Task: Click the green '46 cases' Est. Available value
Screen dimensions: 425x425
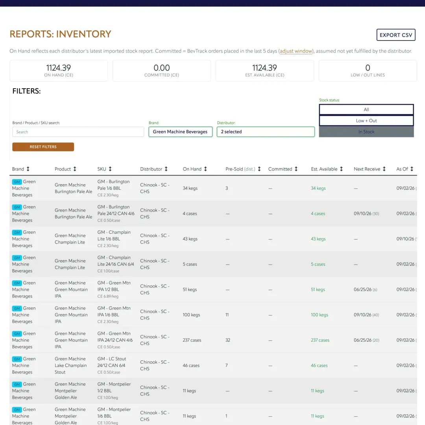Action: coord(319,365)
